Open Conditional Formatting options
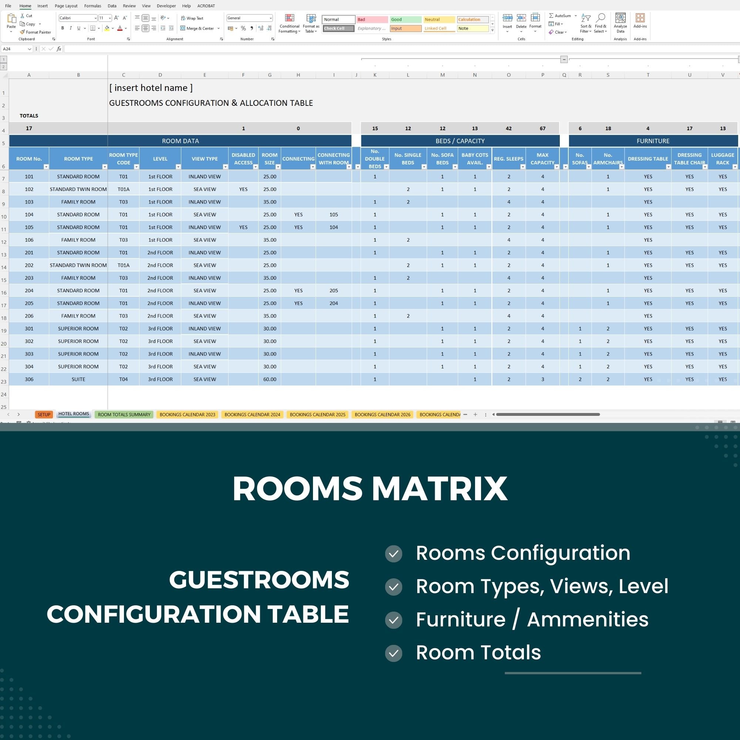This screenshot has width=740, height=740. [x=289, y=24]
